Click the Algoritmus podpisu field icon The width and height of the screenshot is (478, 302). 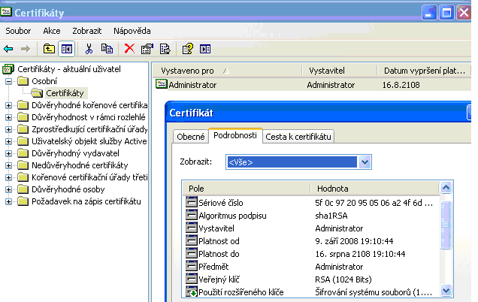(x=192, y=215)
